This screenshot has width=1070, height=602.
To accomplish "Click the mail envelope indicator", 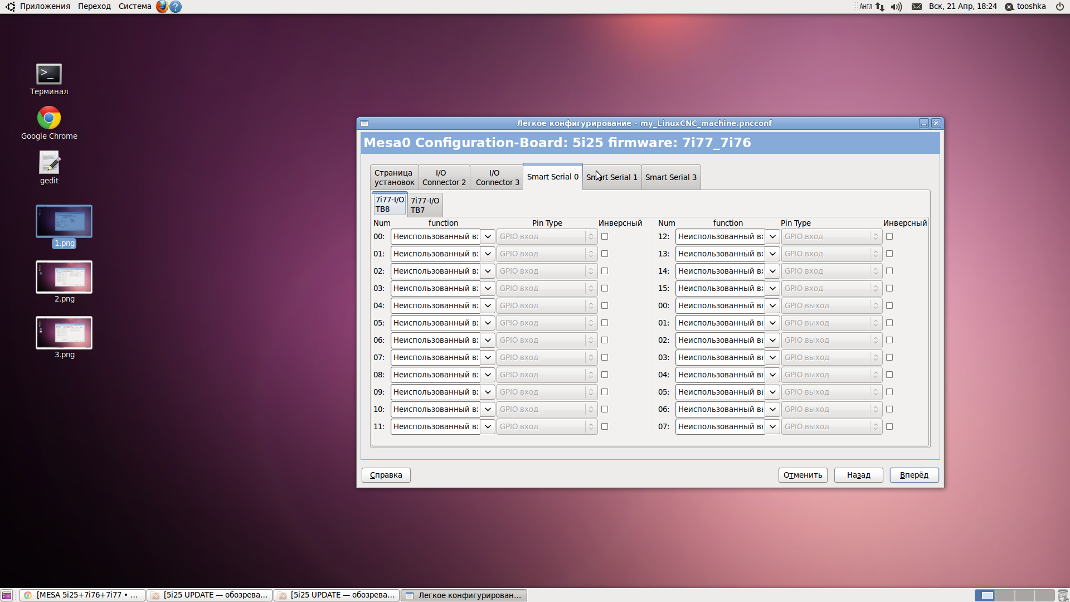I will point(917,7).
